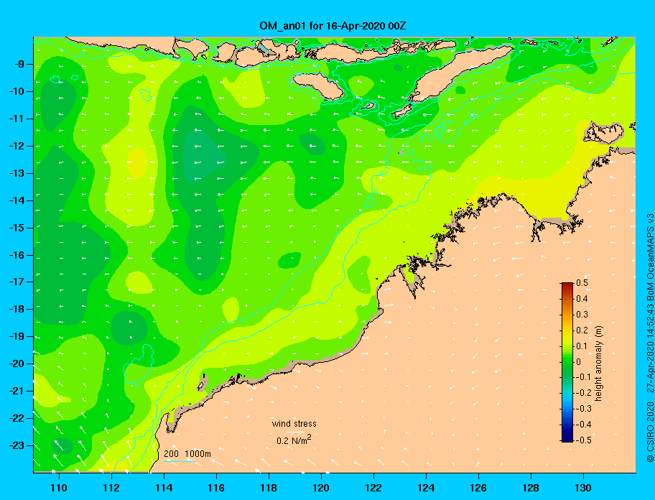This screenshot has width=655, height=500.
Task: Click colorbar tick value 0
Action: pyautogui.click(x=579, y=362)
